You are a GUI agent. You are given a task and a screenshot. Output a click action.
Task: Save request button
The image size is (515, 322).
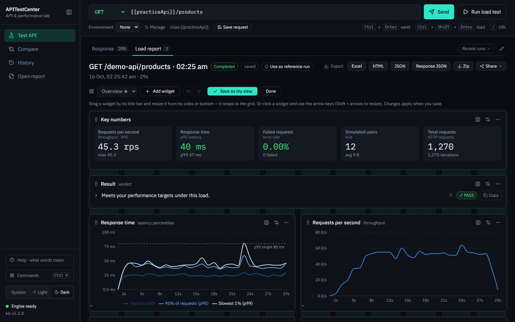click(x=233, y=27)
